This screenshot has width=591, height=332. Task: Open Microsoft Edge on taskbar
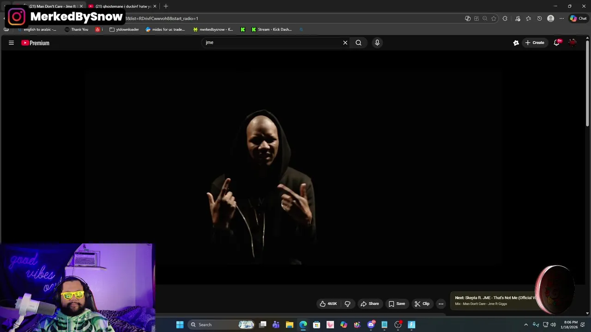pyautogui.click(x=303, y=325)
